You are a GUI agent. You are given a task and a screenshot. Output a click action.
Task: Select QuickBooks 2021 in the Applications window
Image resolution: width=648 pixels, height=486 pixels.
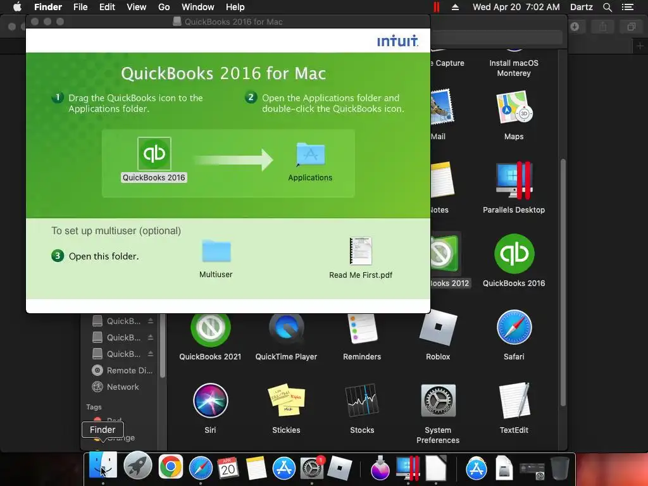pos(210,329)
